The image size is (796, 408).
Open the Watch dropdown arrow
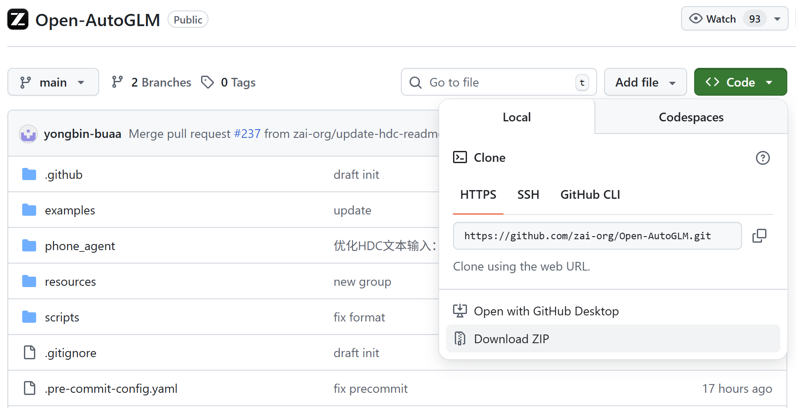tap(777, 19)
